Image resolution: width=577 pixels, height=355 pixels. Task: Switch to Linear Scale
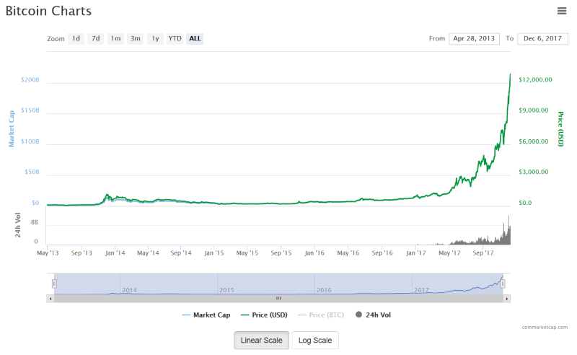click(261, 341)
